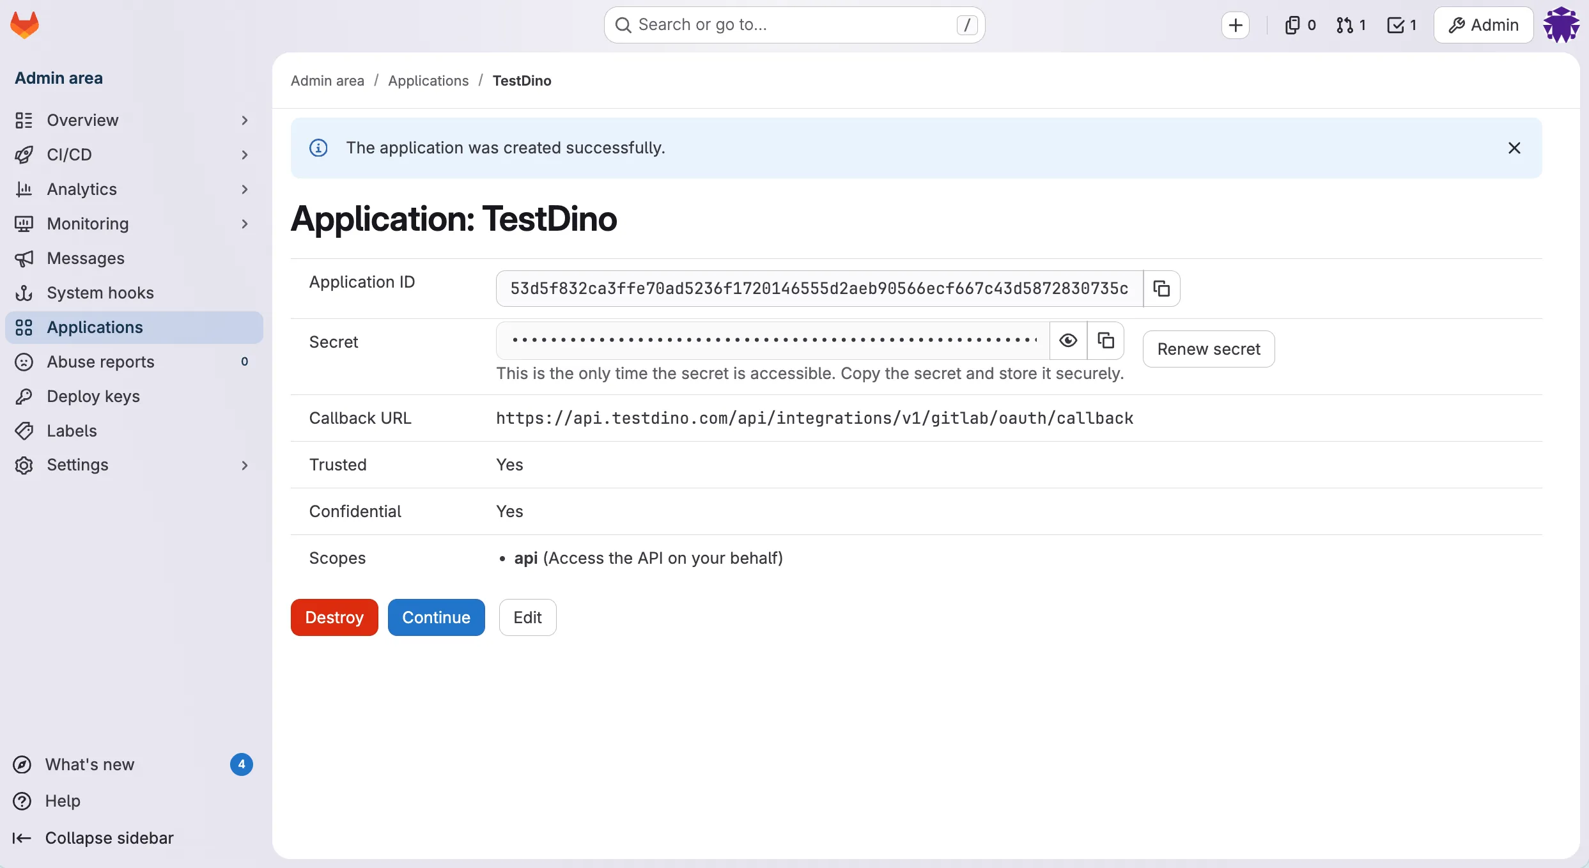Open the Create new menu with plus icon
This screenshot has height=868, width=1589.
pos(1235,25)
